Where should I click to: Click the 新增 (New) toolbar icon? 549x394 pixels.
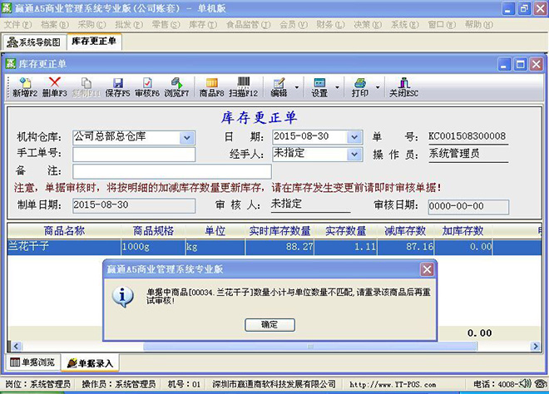(24, 87)
